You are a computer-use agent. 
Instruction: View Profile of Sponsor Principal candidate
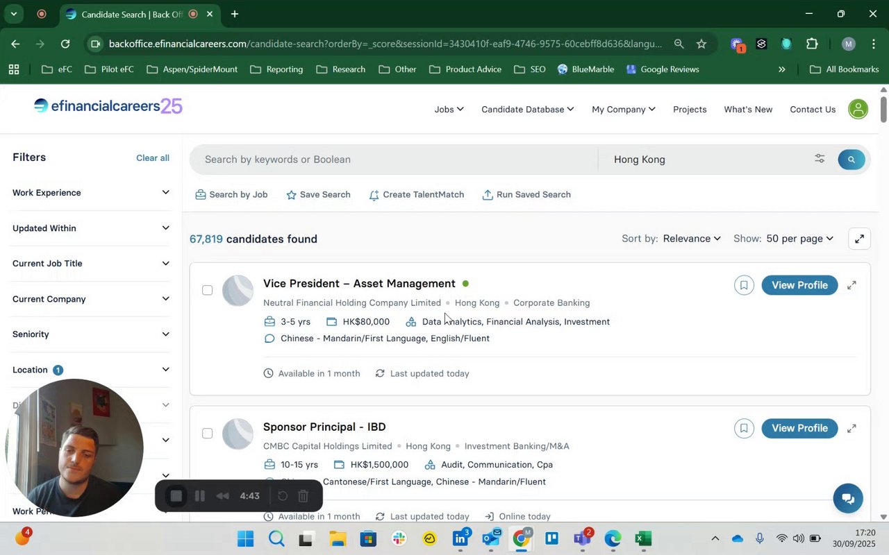[x=799, y=428]
